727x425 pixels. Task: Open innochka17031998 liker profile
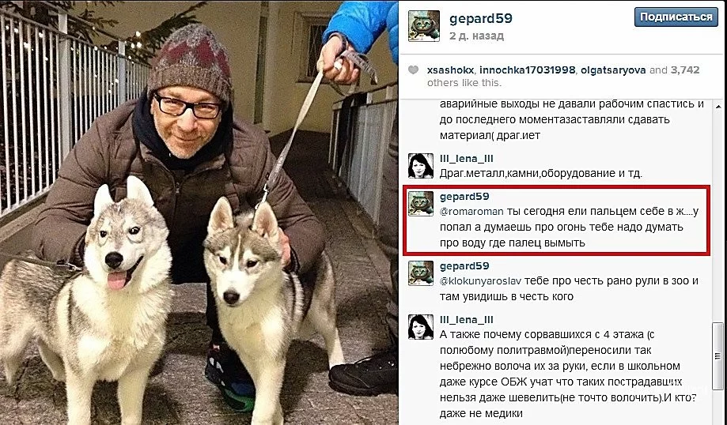coord(527,70)
